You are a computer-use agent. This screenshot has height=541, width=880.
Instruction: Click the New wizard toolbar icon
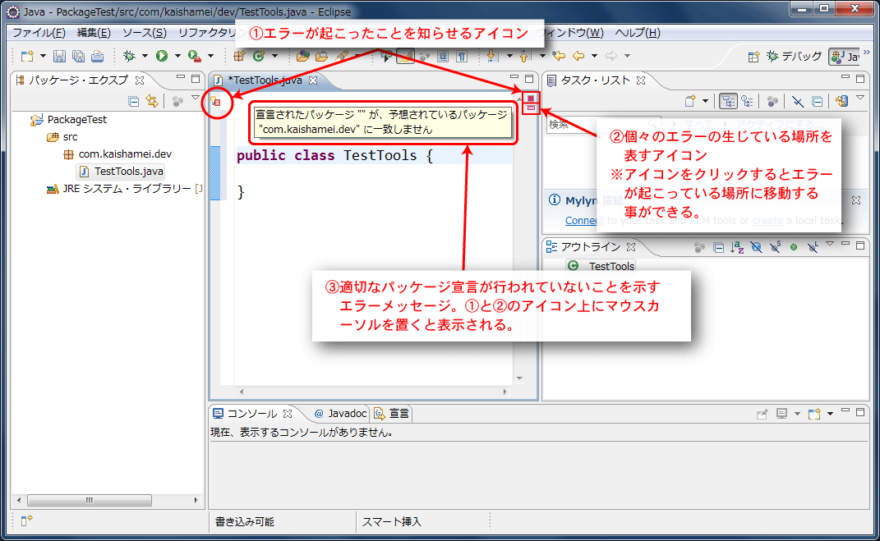[x=27, y=56]
